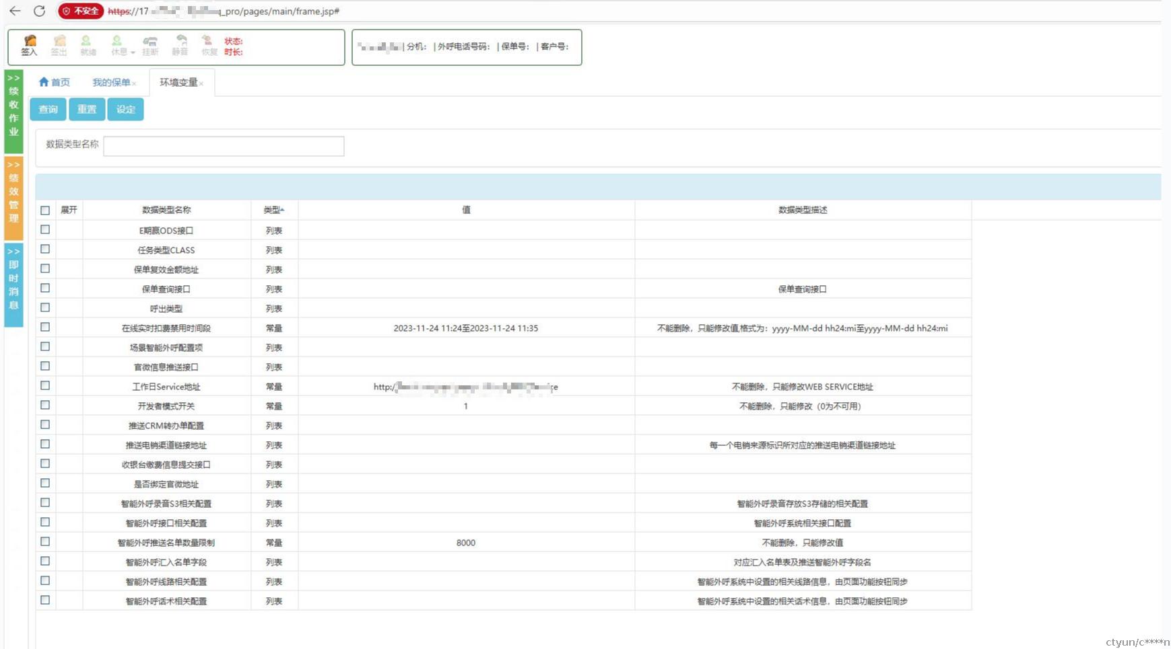Switch to the 首页 home tab

[55, 82]
